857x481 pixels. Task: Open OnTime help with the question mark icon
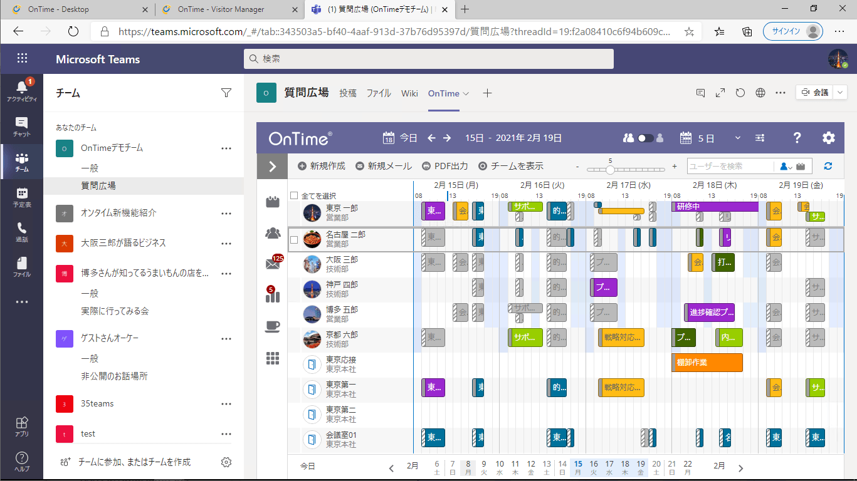pyautogui.click(x=796, y=137)
